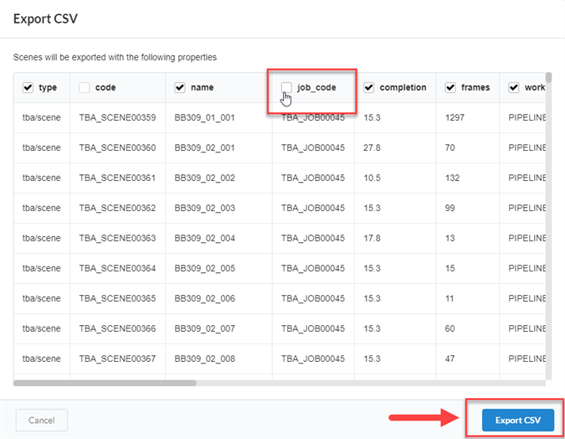The width and height of the screenshot is (565, 439).
Task: Uncheck the completion column checkbox
Action: [368, 87]
